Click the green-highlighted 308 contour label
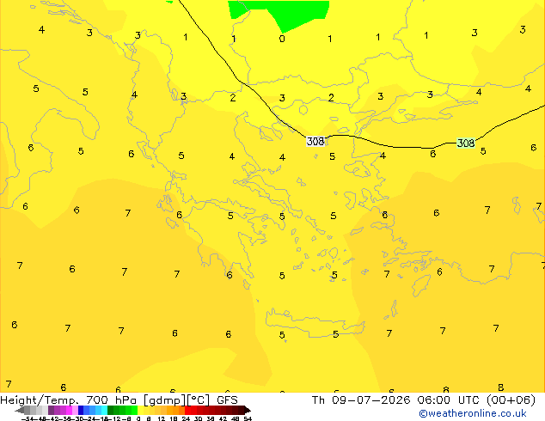 (466, 143)
